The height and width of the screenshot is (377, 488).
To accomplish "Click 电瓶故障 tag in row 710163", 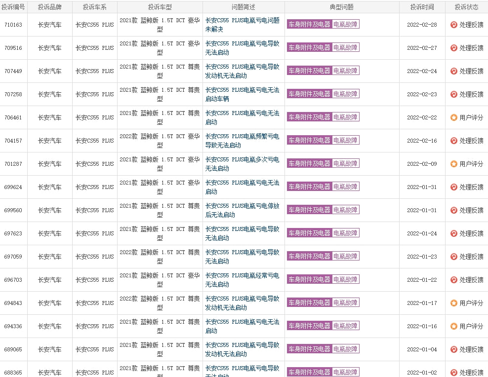I will 345,24.
